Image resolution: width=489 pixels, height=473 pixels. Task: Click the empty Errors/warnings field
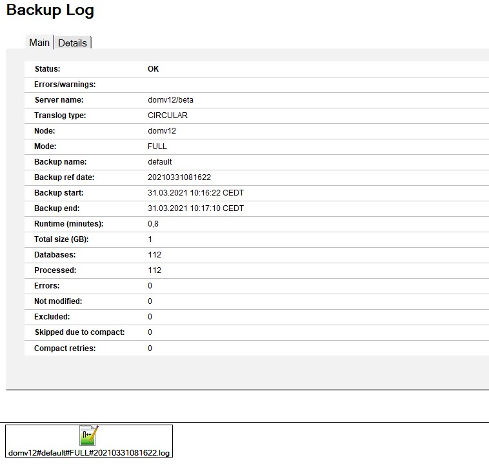coord(258,85)
